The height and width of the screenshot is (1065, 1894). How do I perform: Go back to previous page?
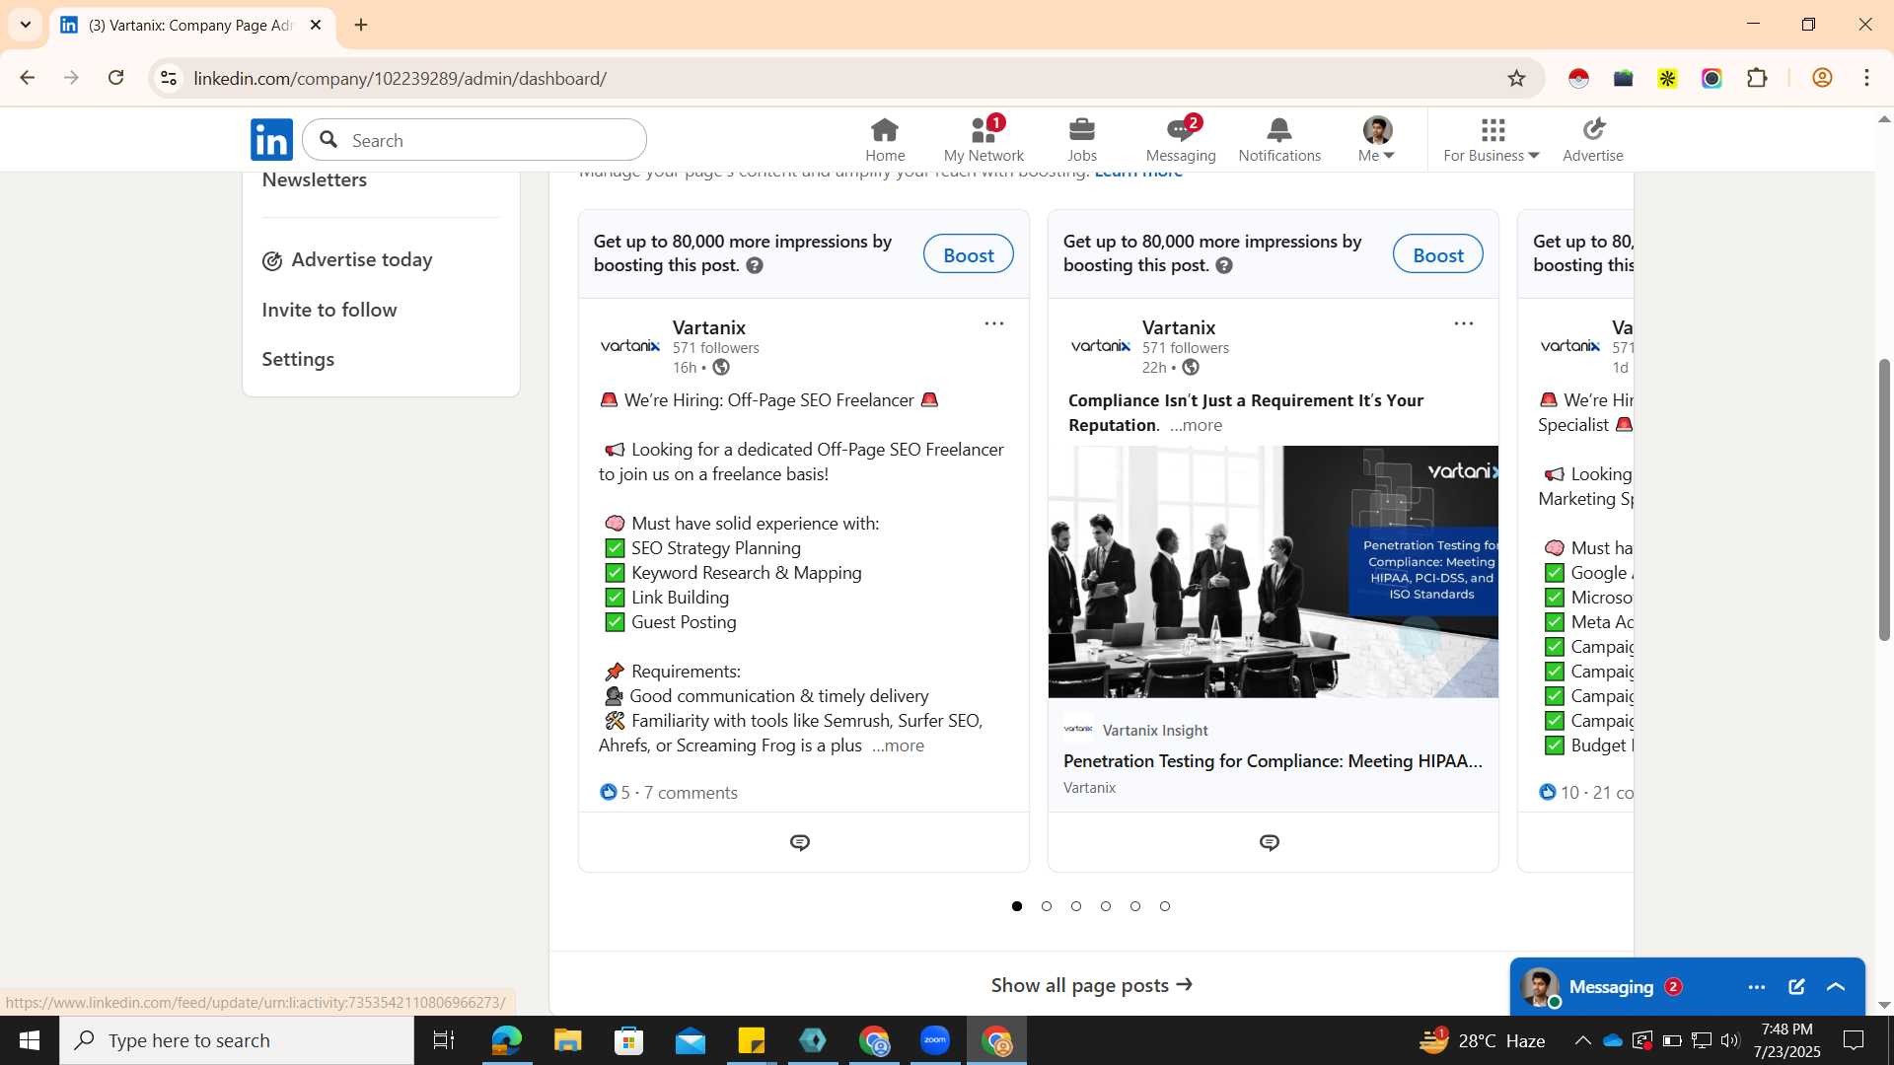pyautogui.click(x=28, y=78)
